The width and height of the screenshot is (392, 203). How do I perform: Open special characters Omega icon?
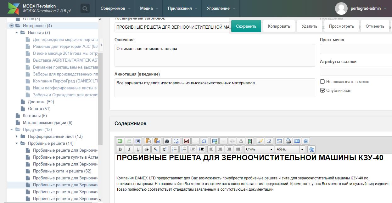[x=204, y=141]
